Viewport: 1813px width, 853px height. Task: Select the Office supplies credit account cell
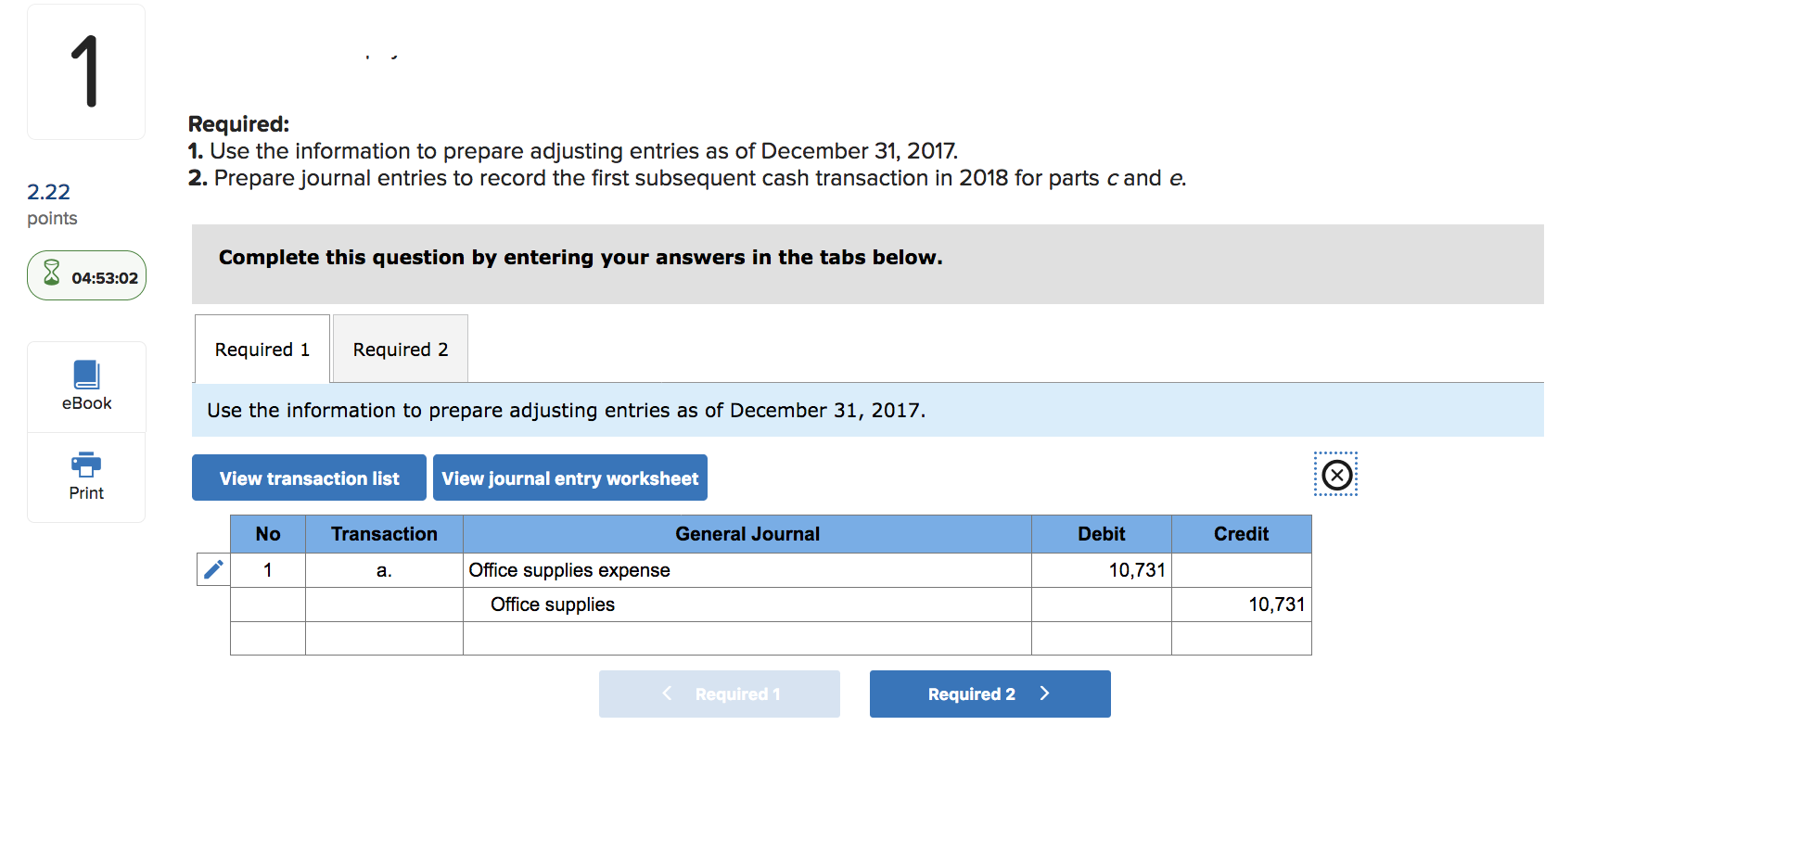(747, 605)
